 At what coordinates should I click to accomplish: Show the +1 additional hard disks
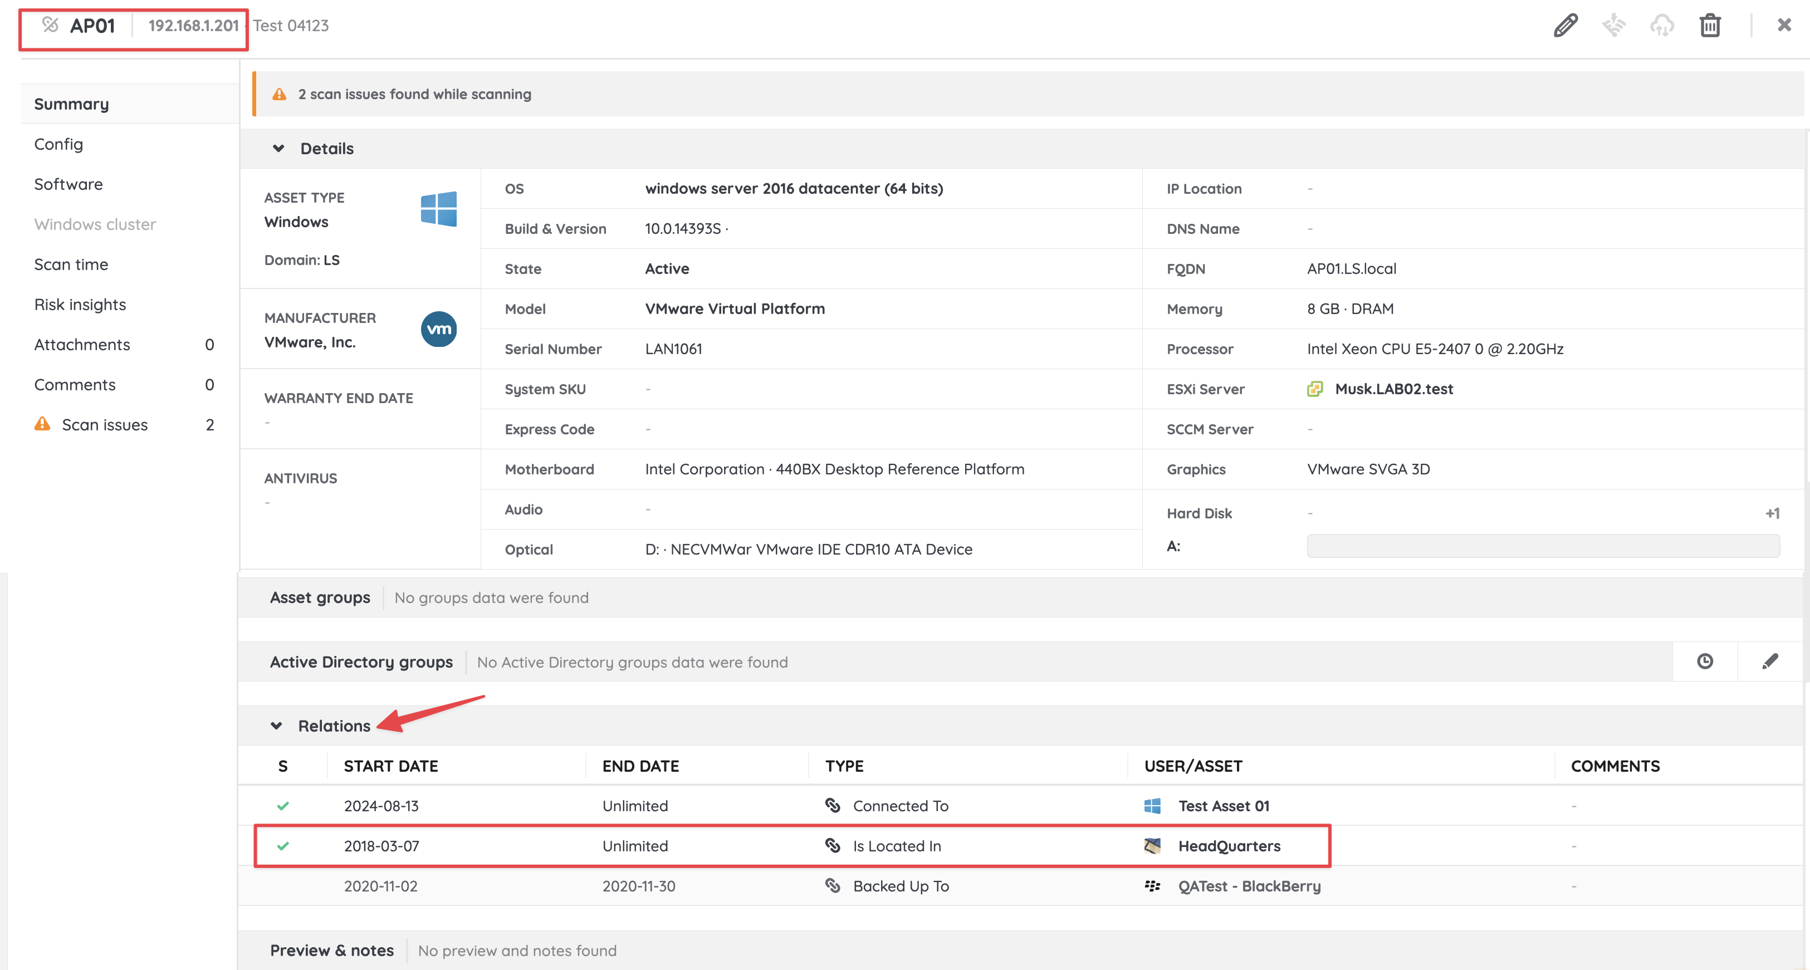point(1772,513)
